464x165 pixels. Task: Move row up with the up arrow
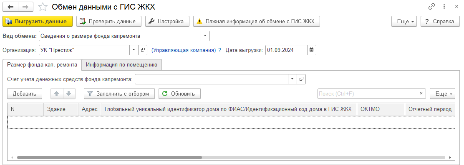(57, 94)
